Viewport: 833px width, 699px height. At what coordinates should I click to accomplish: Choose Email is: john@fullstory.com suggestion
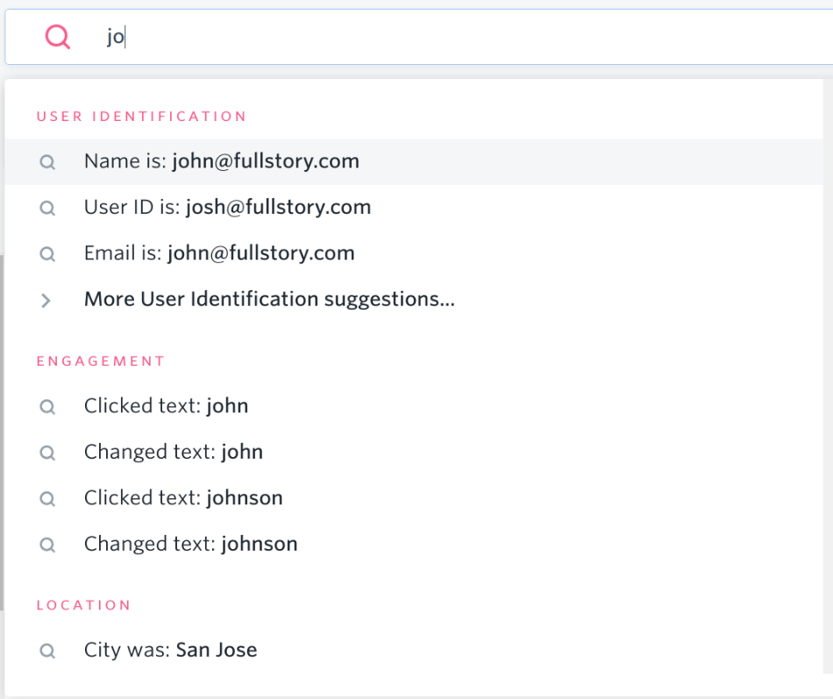414,253
